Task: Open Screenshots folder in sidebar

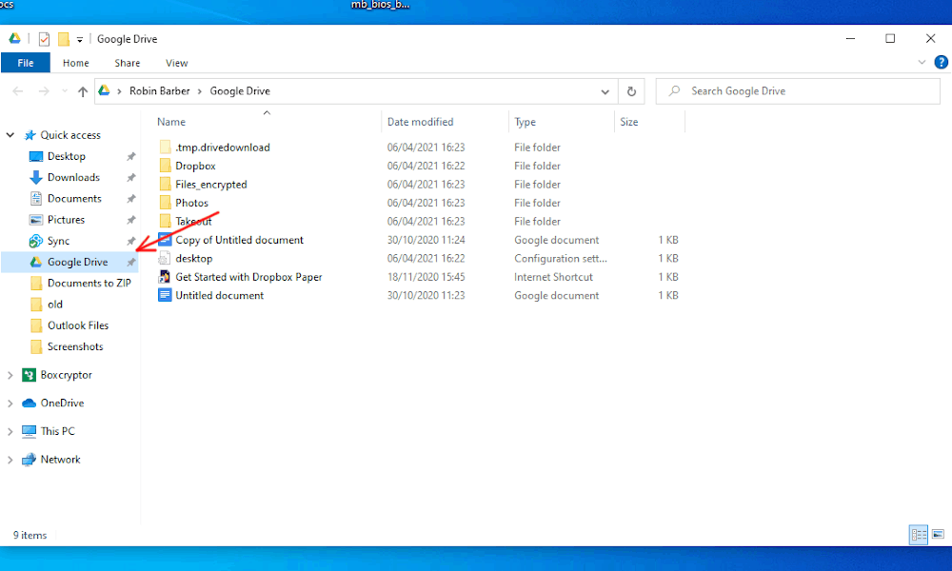Action: click(75, 347)
